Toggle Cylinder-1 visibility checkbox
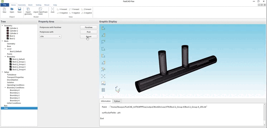 pyautogui.click(x=8, y=28)
